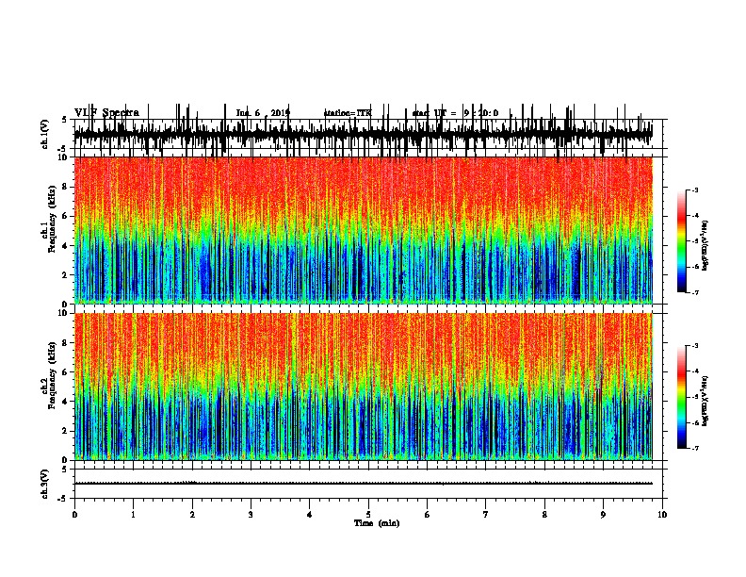Image resolution: width=746 pixels, height=577 pixels.
Task: Click the "log(PSD)" title of the ch.1 colorbar
Action: point(705,246)
